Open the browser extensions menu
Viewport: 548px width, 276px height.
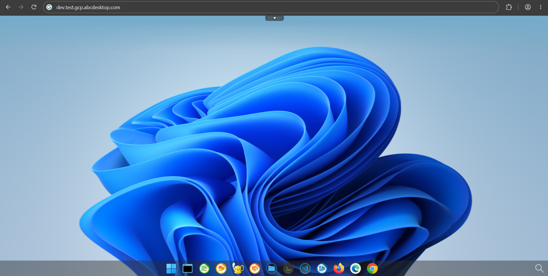click(509, 7)
